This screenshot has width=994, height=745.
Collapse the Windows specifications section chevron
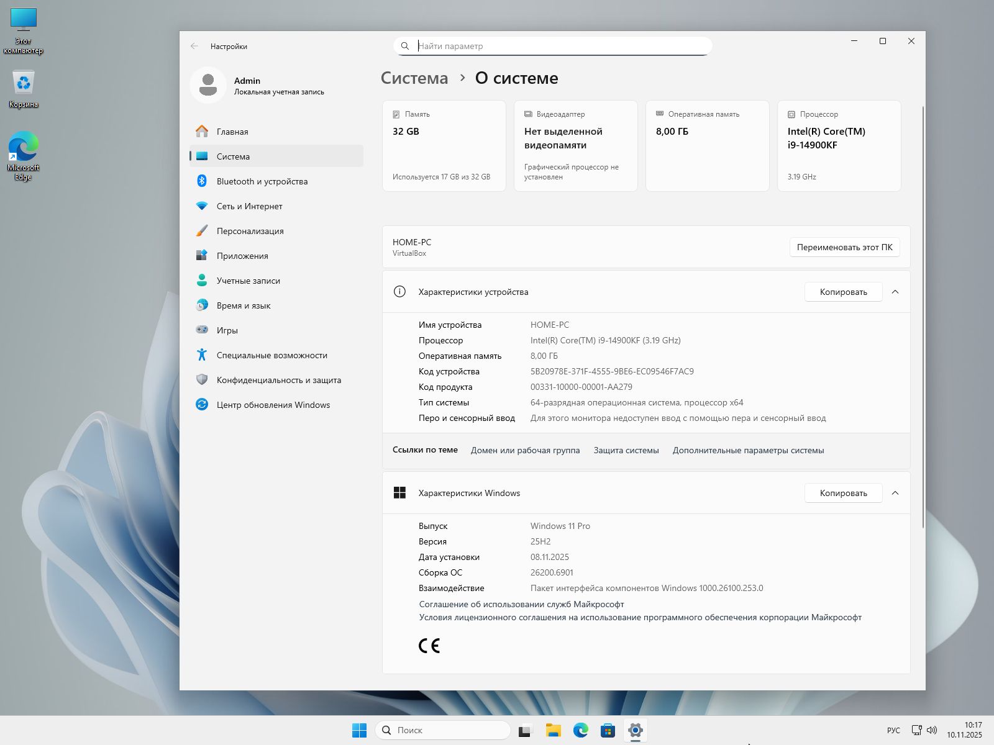pos(895,493)
